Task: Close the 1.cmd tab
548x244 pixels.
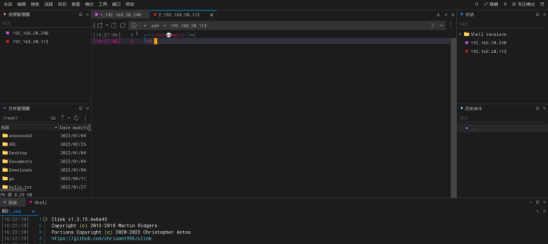Action: click(33, 211)
